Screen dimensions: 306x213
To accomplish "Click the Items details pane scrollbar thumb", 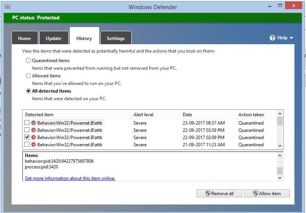I will point(280,171).
